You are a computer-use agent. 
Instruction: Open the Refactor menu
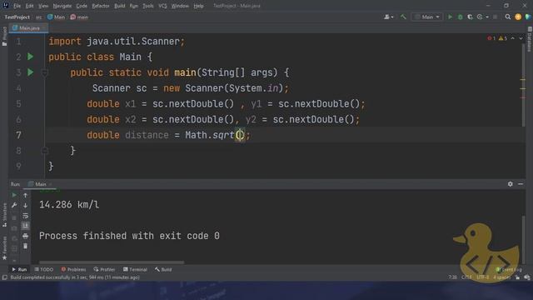click(101, 6)
